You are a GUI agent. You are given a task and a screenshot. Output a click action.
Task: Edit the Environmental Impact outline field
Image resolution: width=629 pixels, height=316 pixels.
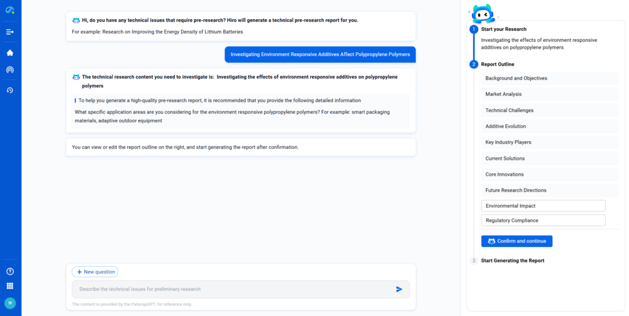click(543, 206)
